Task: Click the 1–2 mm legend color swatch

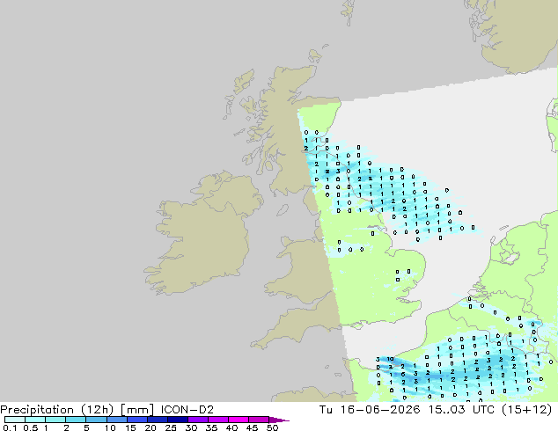Action: (x=55, y=420)
